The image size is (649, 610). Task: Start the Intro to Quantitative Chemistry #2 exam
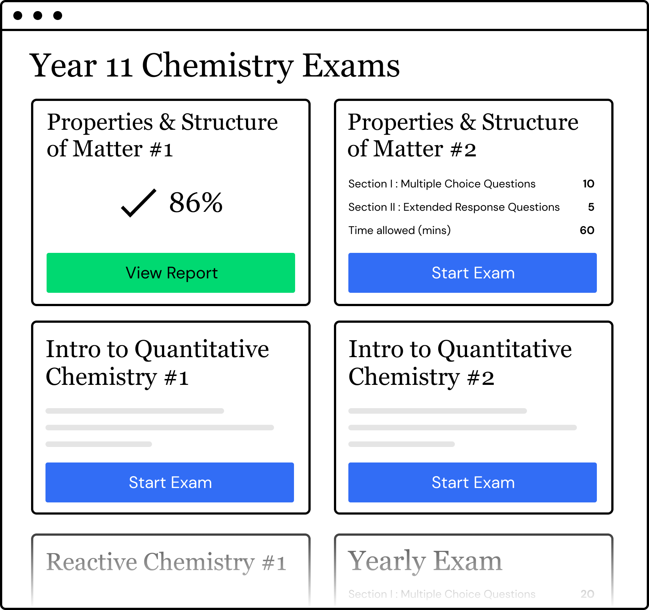(473, 482)
